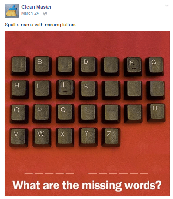Click the blank key left of B
The width and height of the screenshot is (173, 199).
tap(20, 66)
